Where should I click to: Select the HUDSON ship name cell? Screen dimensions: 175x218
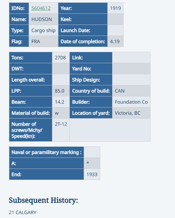43,19
